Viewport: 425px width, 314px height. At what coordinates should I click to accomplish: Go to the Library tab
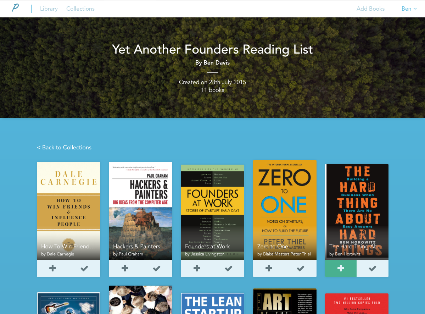[49, 9]
